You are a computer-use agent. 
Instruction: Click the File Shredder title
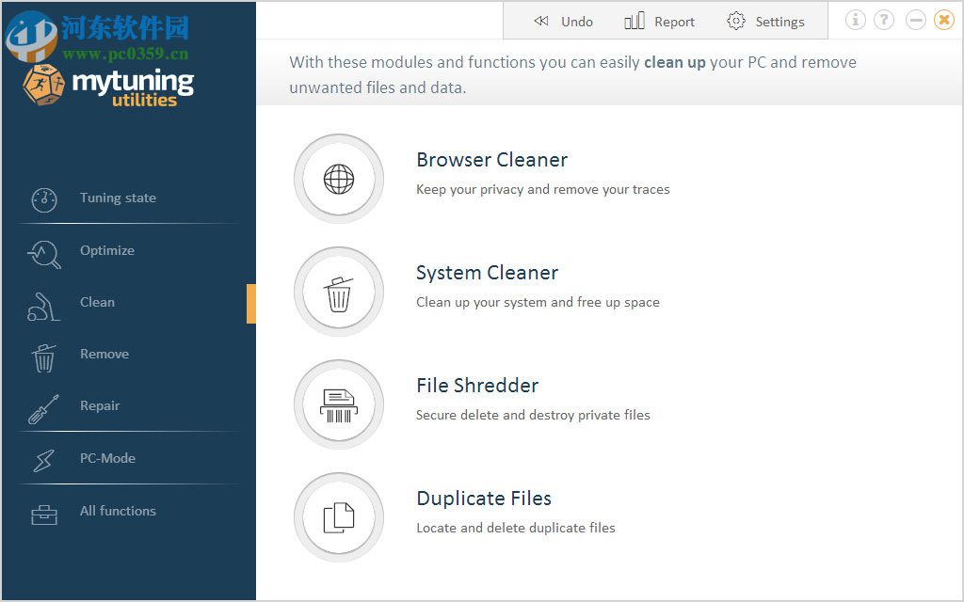pyautogui.click(x=477, y=385)
